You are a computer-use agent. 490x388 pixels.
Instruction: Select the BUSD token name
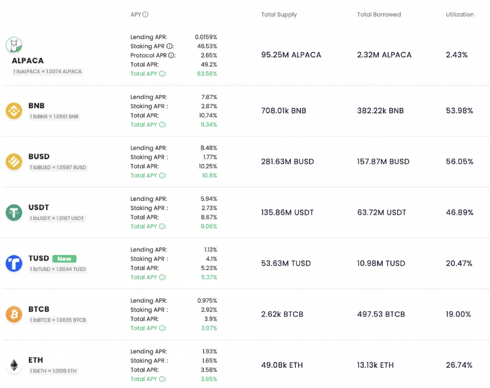coord(39,156)
